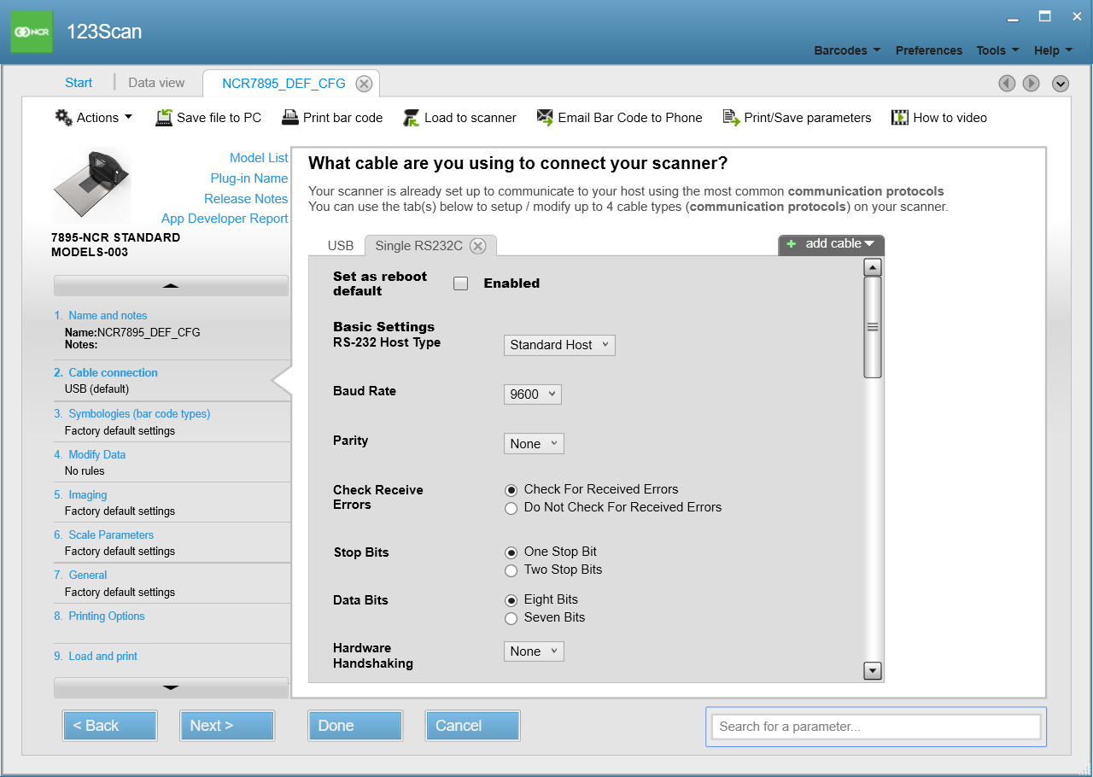Open the Model List link

(x=259, y=158)
